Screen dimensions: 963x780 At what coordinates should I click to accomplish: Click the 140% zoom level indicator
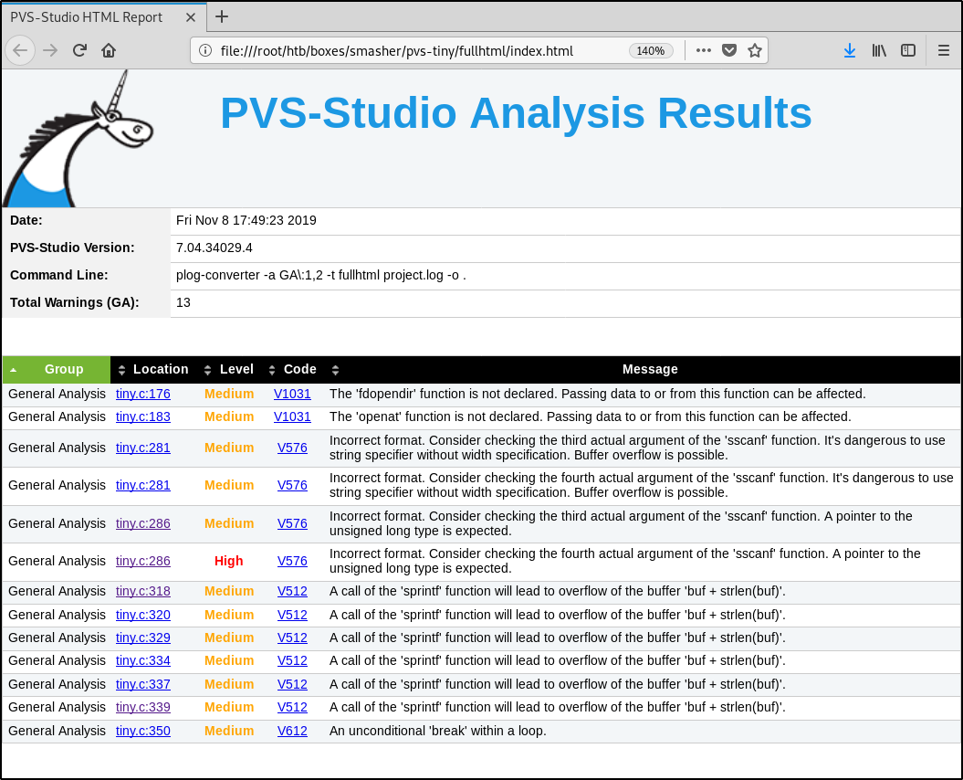[651, 51]
